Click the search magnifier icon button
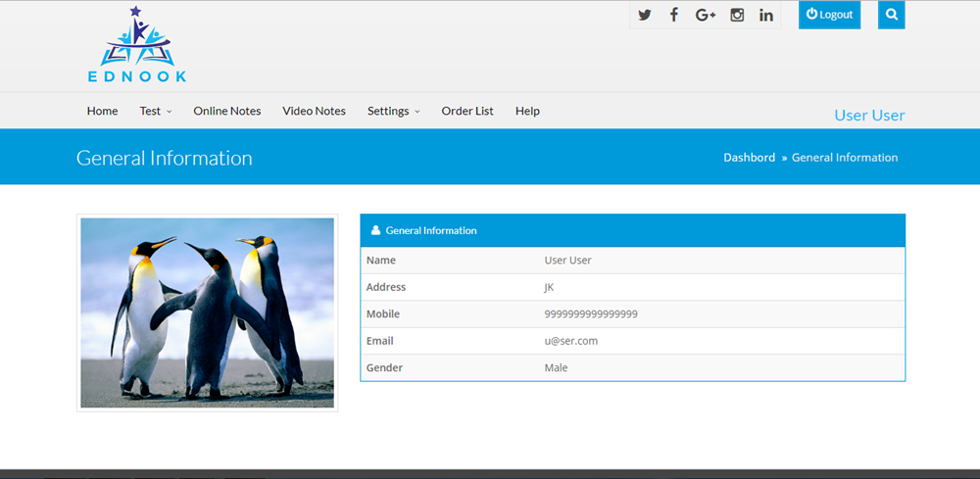Screen dimensions: 980x479 pyautogui.click(x=891, y=15)
